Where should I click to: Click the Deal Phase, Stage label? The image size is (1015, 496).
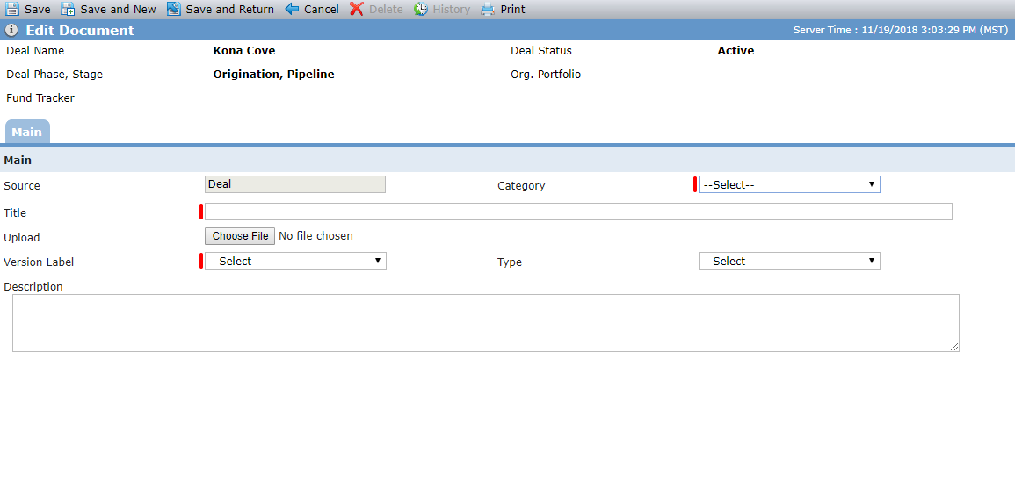pyautogui.click(x=54, y=75)
